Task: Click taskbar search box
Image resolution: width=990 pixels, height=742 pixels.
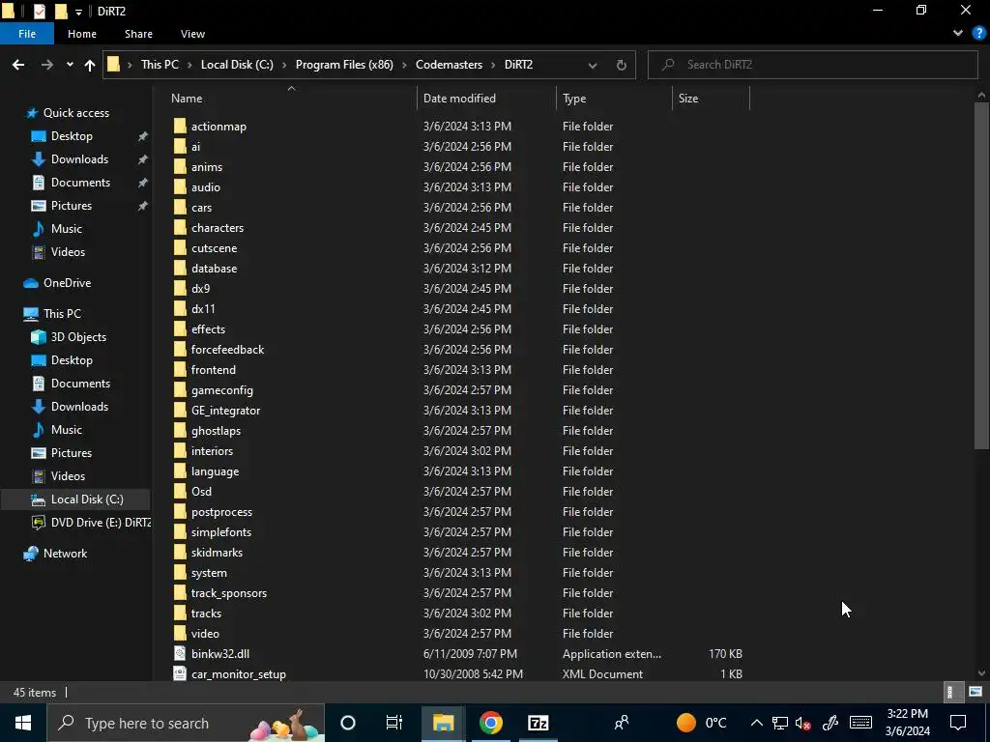Action: click(x=186, y=723)
